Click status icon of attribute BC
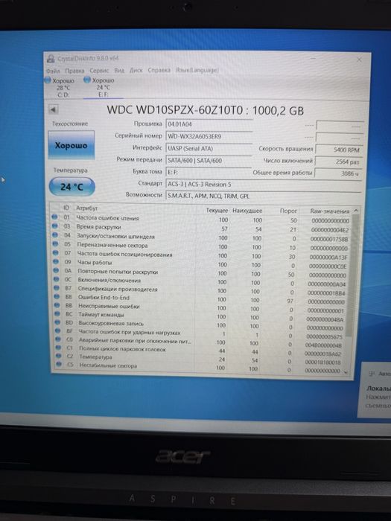The image size is (391, 521). (x=57, y=313)
